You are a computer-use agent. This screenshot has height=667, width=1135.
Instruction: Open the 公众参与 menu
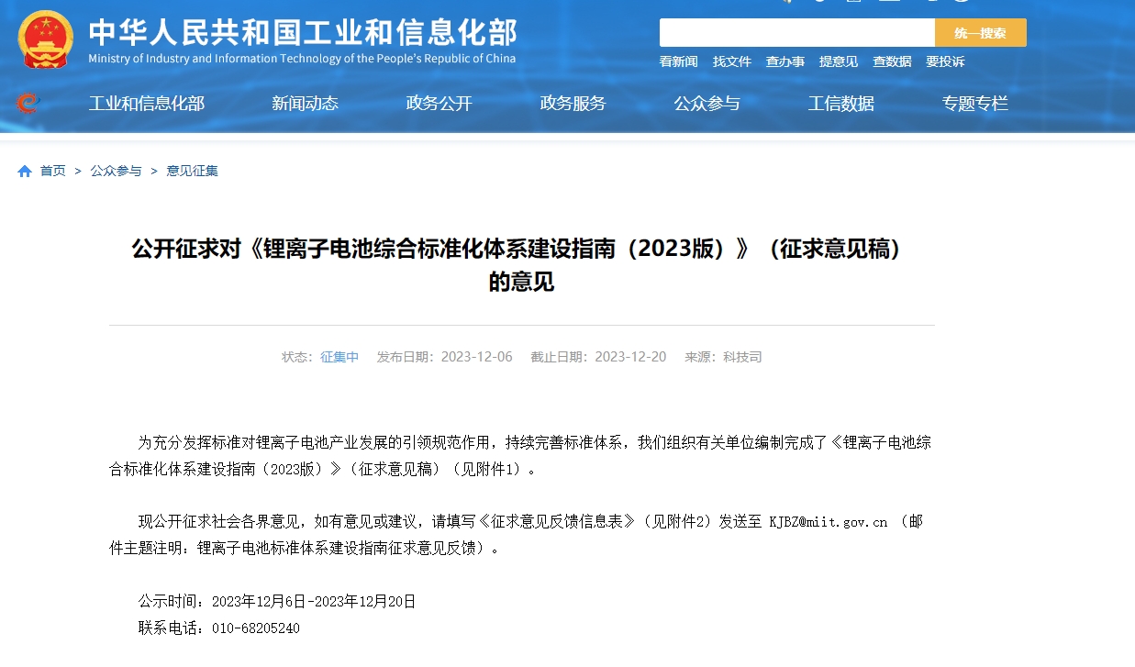(707, 104)
